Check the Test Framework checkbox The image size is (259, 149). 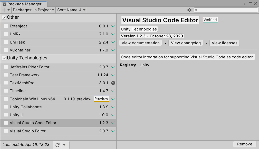pos(6,75)
